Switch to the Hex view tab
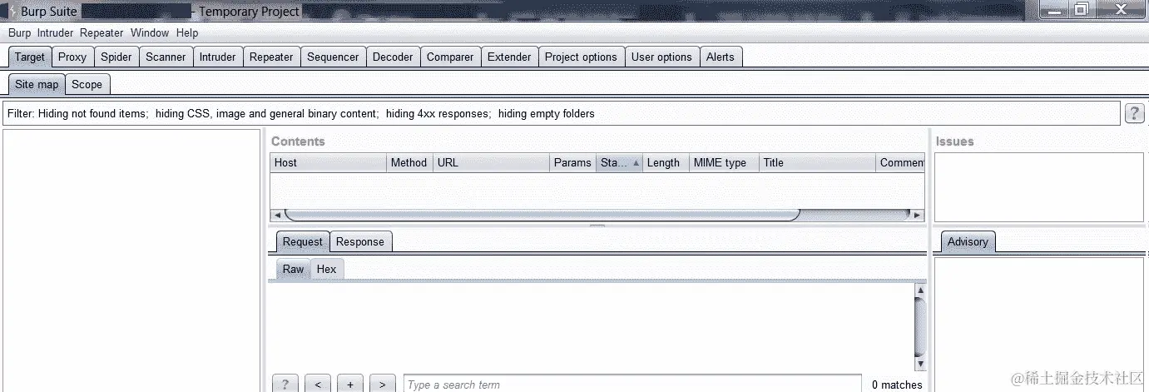This screenshot has width=1149, height=392. [327, 269]
